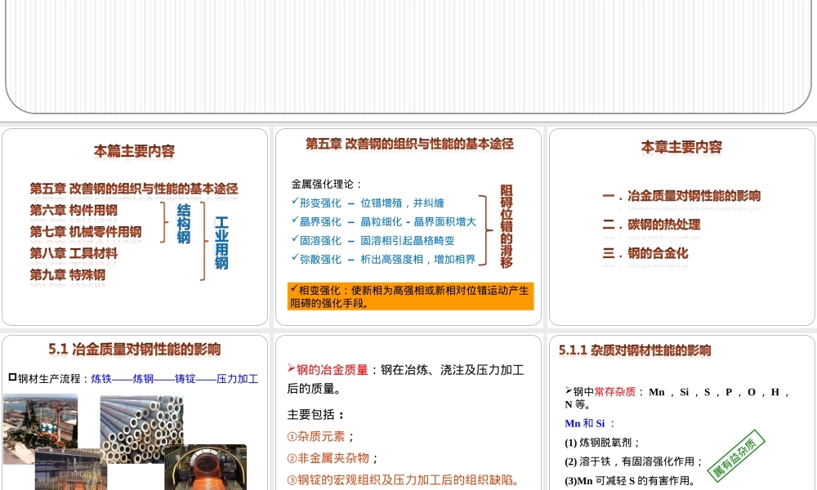
Task: Click the line 弥散强化 – 析出高强度相
Action: click(383, 259)
